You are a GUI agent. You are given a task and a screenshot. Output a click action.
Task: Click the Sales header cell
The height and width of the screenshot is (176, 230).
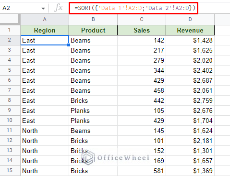click(142, 30)
